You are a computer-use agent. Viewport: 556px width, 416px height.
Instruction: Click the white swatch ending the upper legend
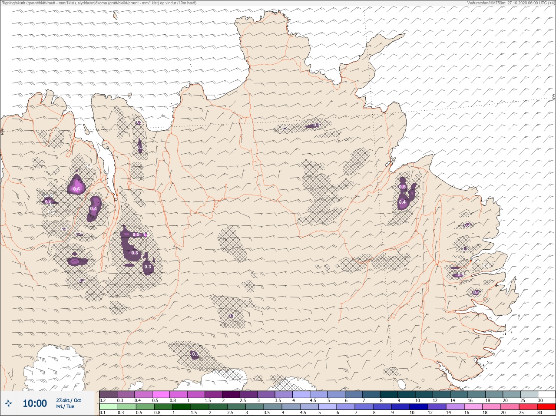tap(547, 394)
